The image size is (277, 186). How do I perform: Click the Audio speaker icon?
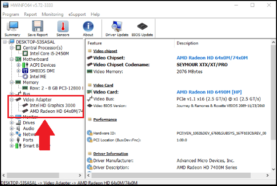pyautogui.click(x=18, y=129)
